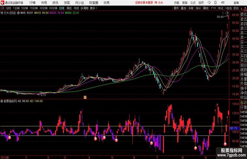The width and height of the screenshot is (247, 159).
Task: Open the 资讯 menu
Action: (x=55, y=3)
